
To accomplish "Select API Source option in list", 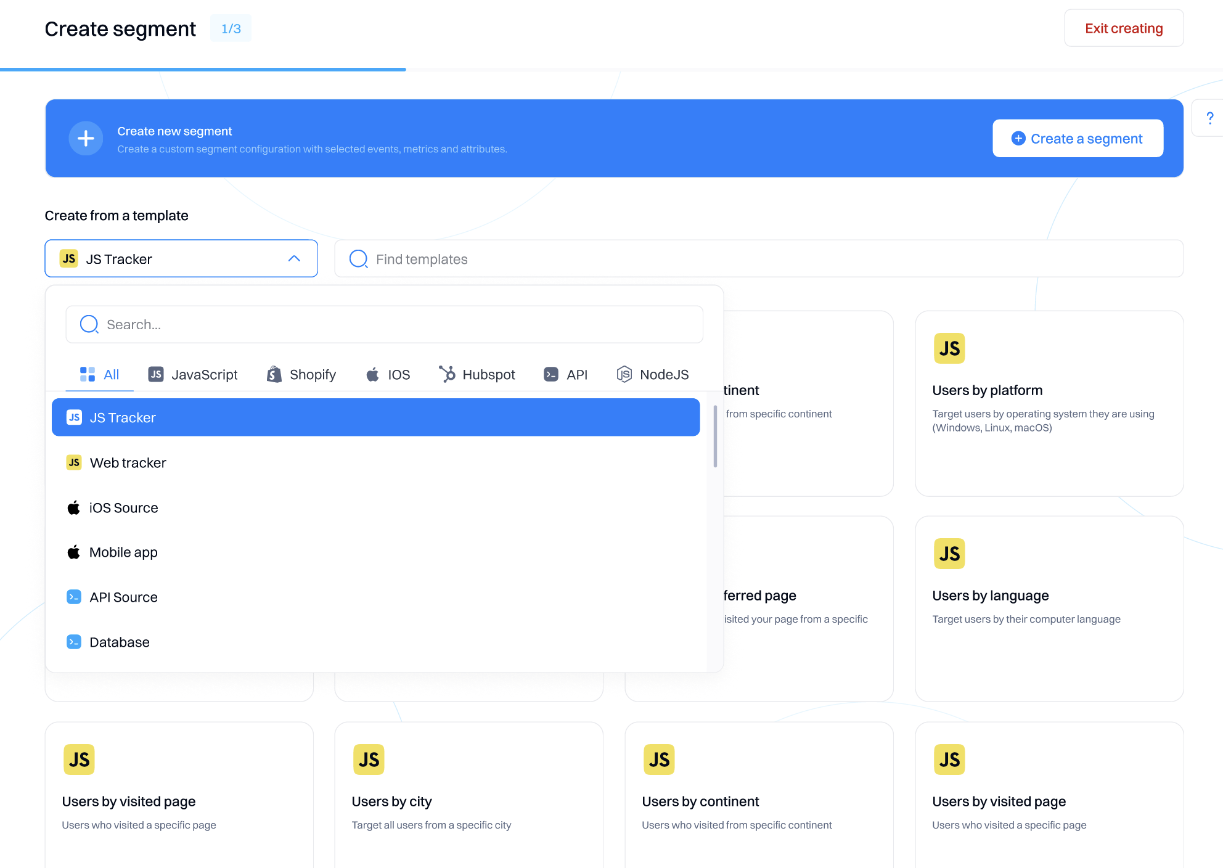I will click(x=123, y=597).
